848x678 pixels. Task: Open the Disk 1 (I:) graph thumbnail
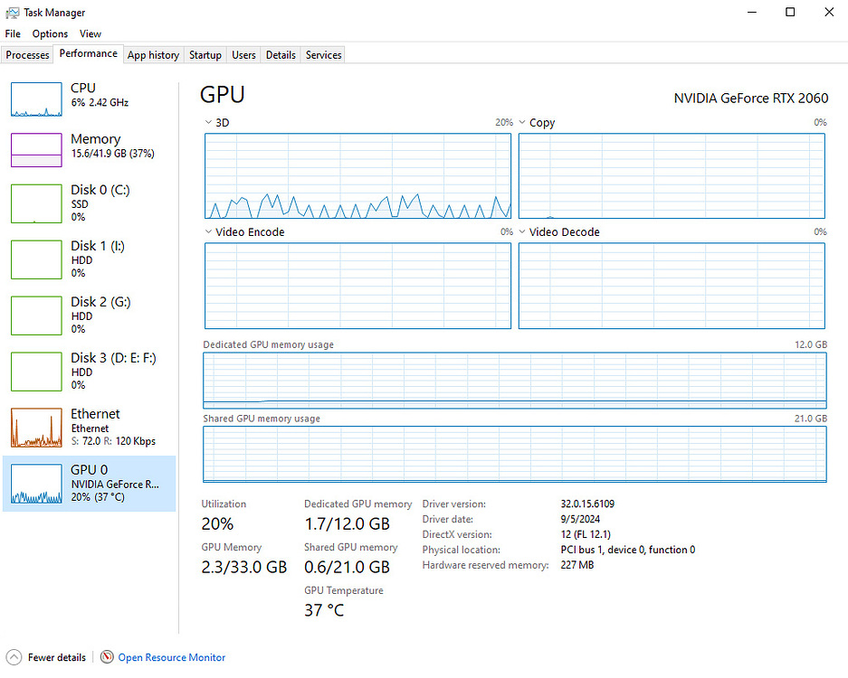36,259
